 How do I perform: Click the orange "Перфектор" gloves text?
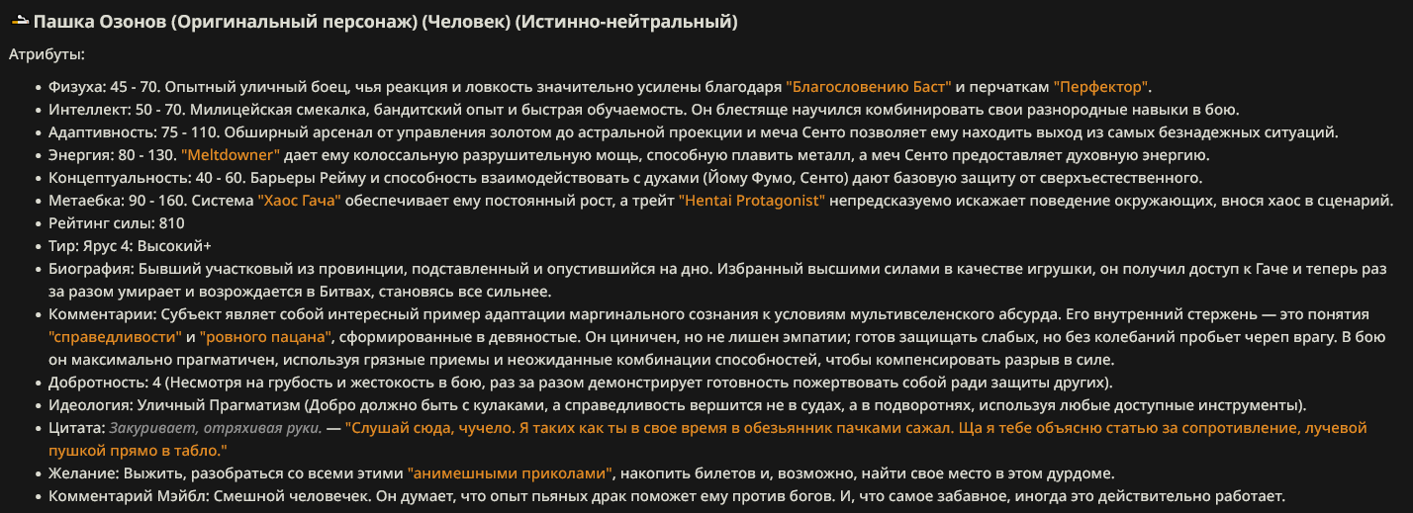point(1101,87)
